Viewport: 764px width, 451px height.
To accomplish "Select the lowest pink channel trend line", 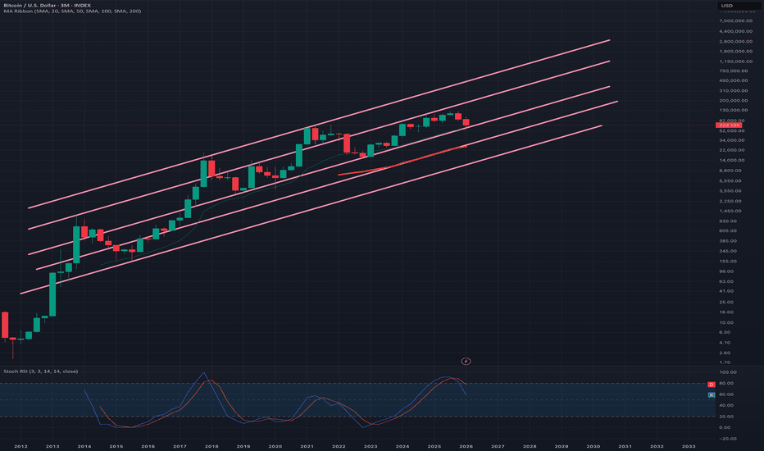I will point(311,210).
